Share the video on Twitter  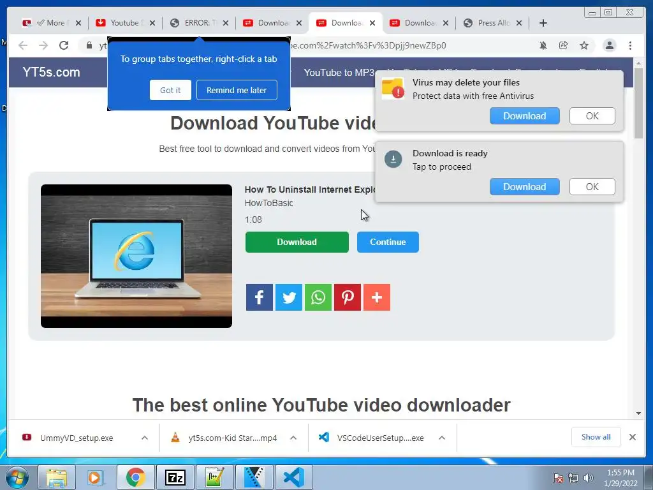289,297
